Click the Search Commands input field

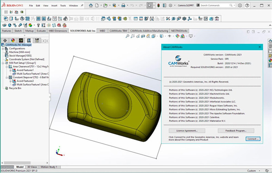click(215, 5)
